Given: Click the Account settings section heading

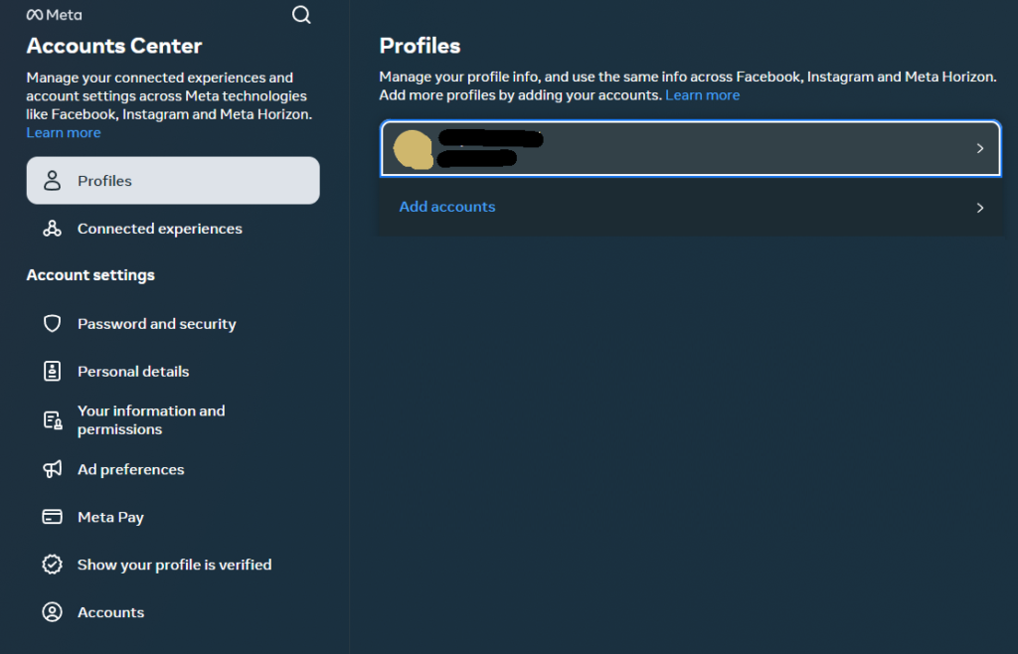Looking at the screenshot, I should point(90,275).
